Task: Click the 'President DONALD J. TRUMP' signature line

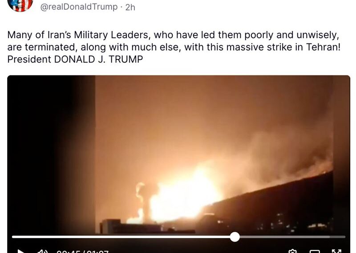Action: tap(75, 59)
